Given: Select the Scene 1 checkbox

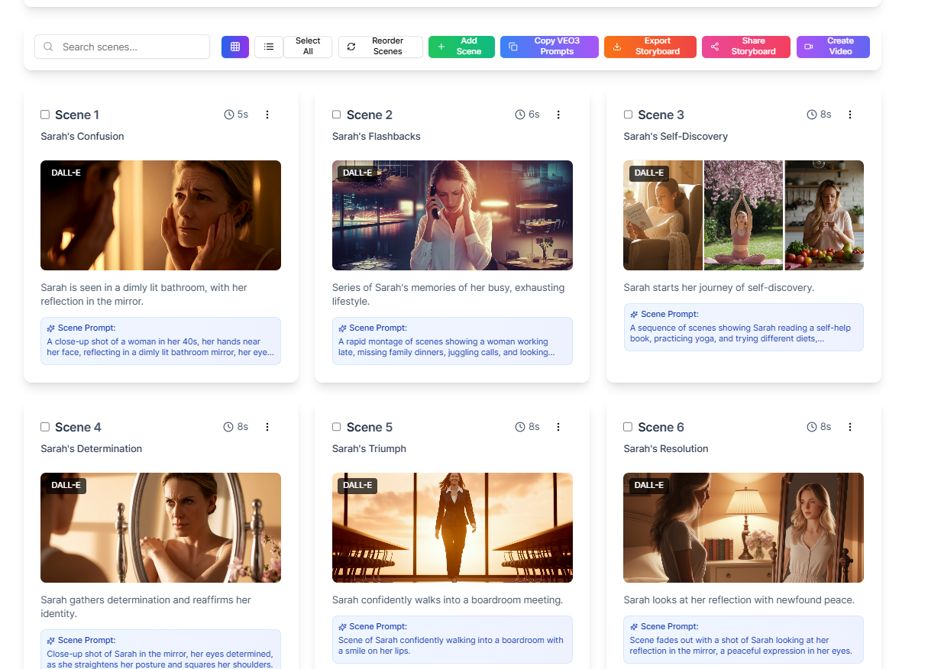Looking at the screenshot, I should (x=44, y=114).
